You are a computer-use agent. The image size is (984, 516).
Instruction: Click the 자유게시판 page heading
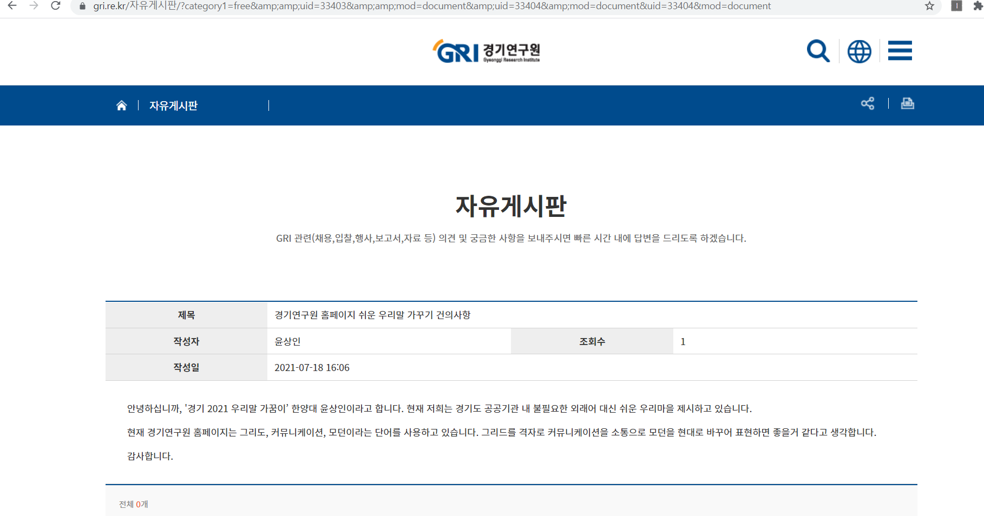point(511,206)
